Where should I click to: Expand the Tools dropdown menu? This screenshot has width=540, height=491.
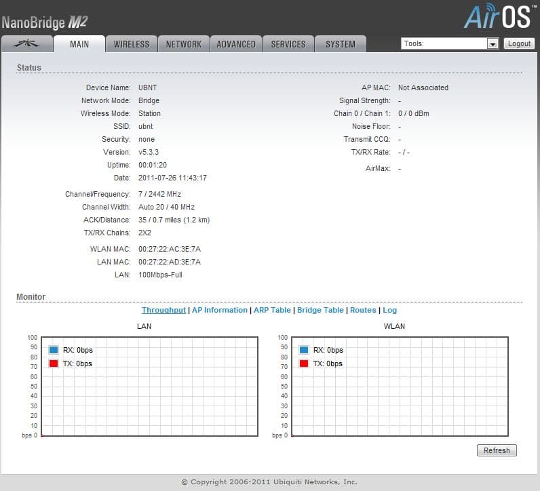coord(493,43)
